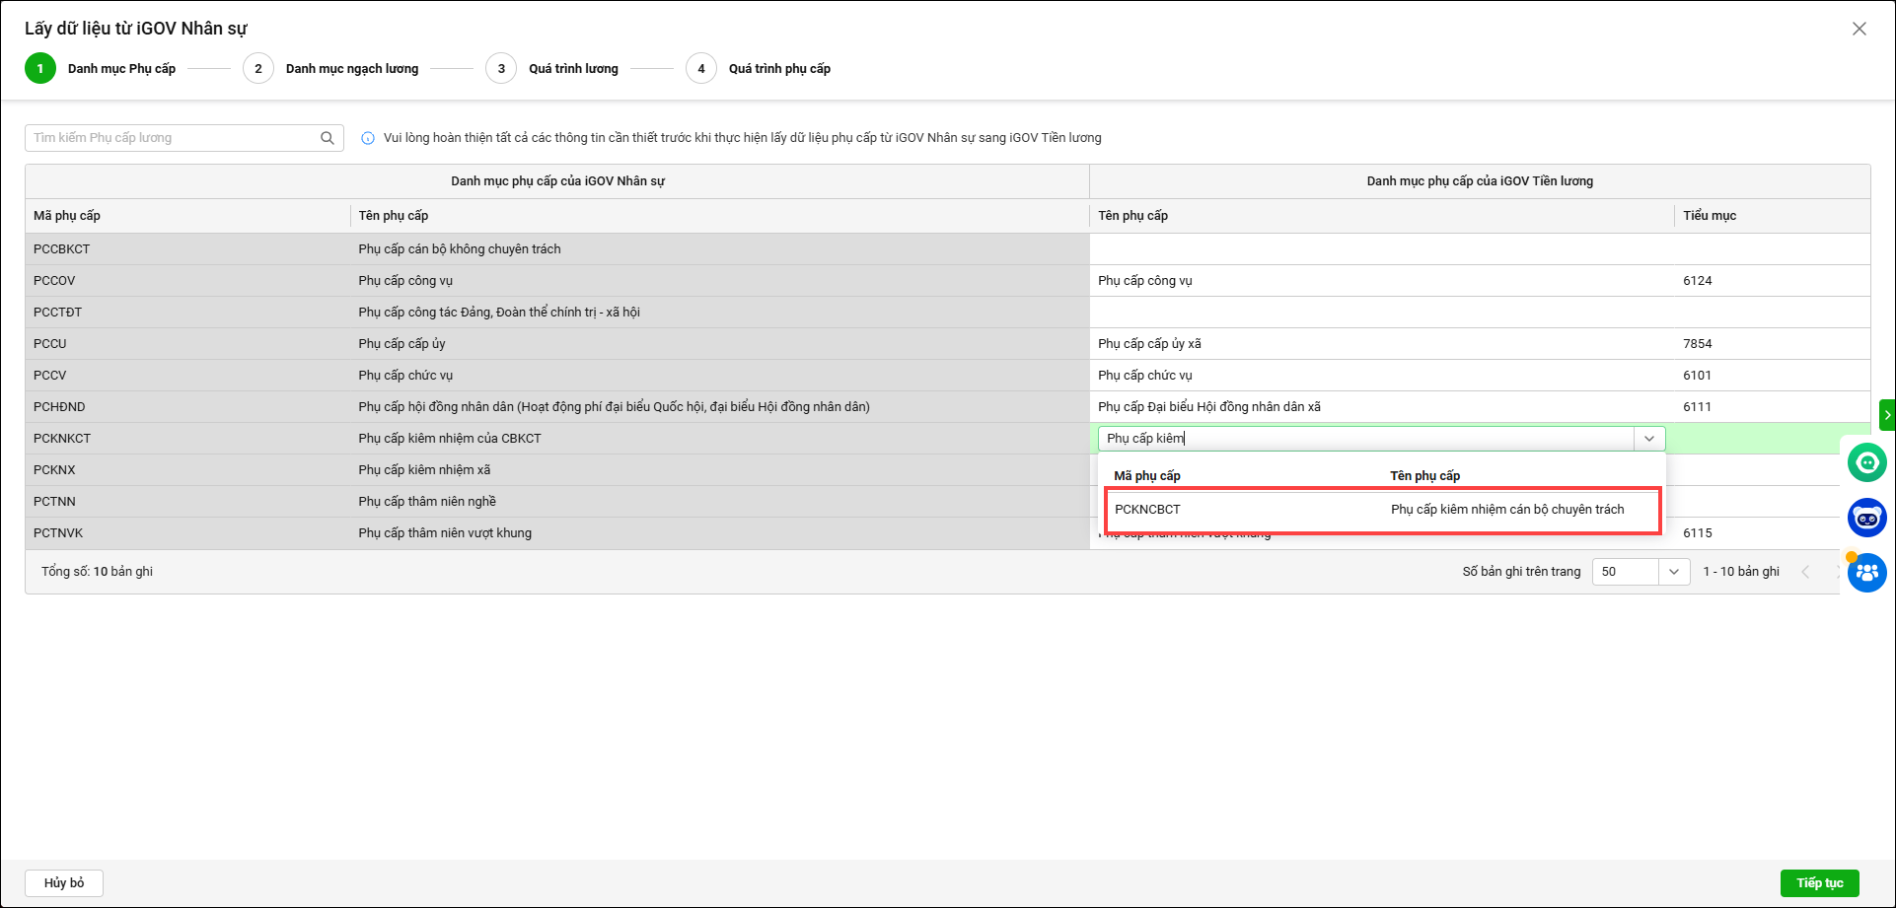
Task: Select the PCHĐND code cell
Action: click(x=187, y=407)
